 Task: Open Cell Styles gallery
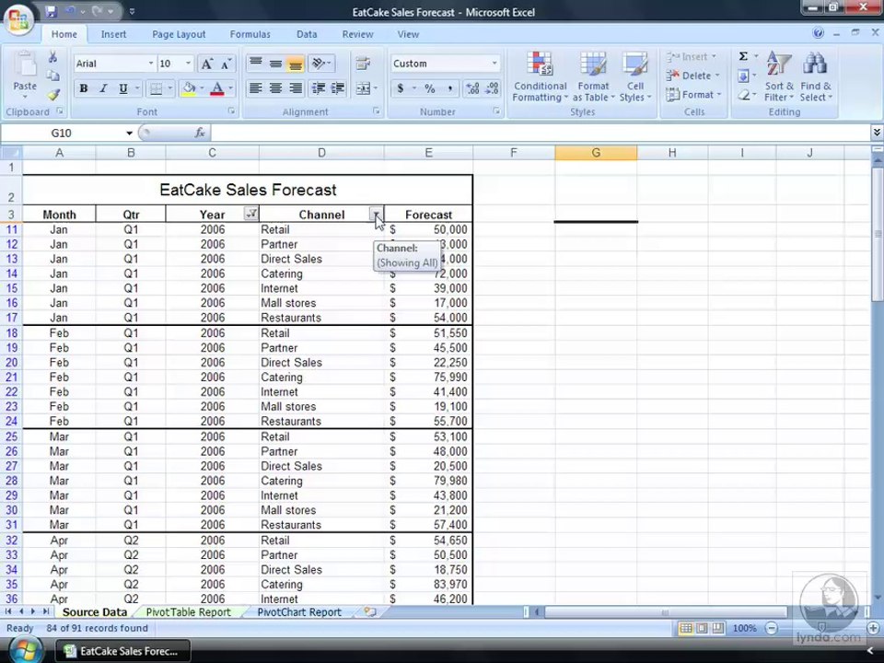tap(635, 77)
